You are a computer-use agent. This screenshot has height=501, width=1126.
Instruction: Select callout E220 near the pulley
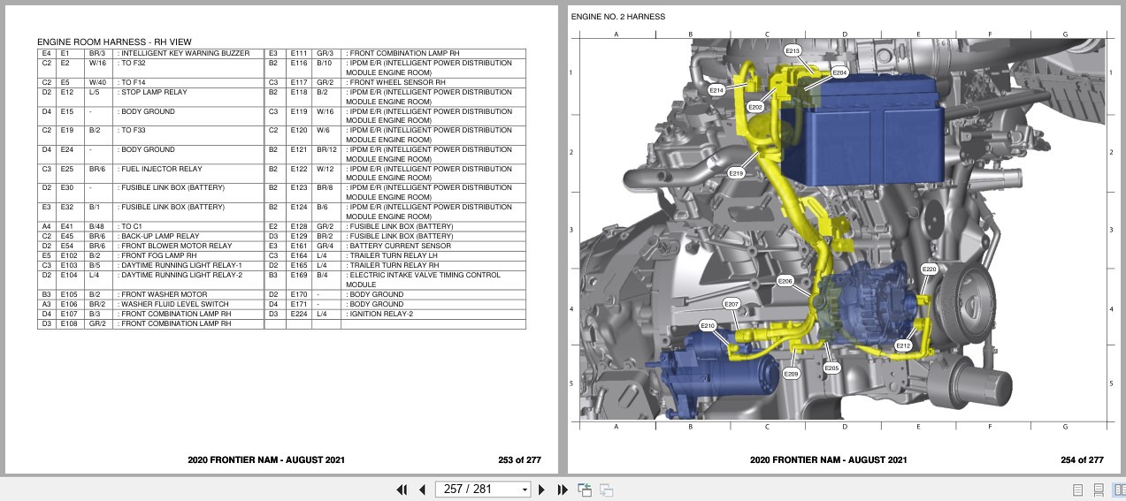[x=929, y=269]
